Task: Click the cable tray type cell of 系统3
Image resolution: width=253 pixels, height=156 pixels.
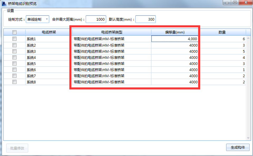Action: (x=112, y=51)
